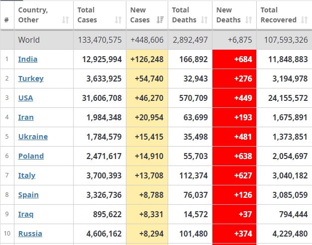Open the India country link

[28, 59]
